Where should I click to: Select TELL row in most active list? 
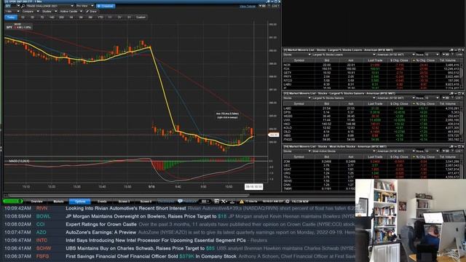[371, 177]
